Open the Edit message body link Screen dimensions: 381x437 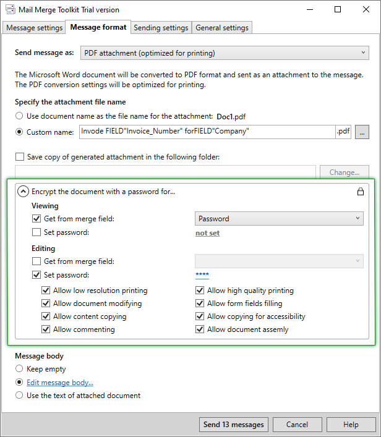[x=60, y=383]
